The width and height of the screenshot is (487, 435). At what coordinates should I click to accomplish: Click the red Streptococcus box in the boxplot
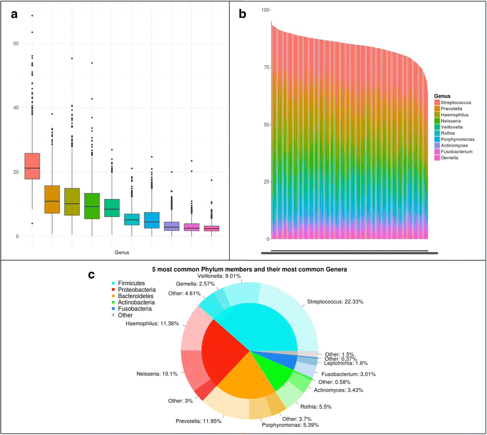click(32, 166)
